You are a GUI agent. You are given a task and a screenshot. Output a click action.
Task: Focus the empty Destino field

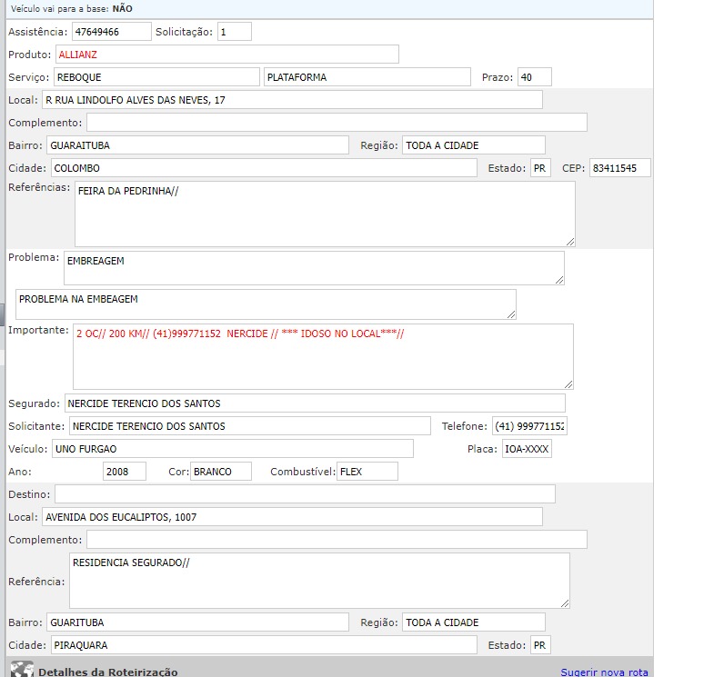coord(304,493)
